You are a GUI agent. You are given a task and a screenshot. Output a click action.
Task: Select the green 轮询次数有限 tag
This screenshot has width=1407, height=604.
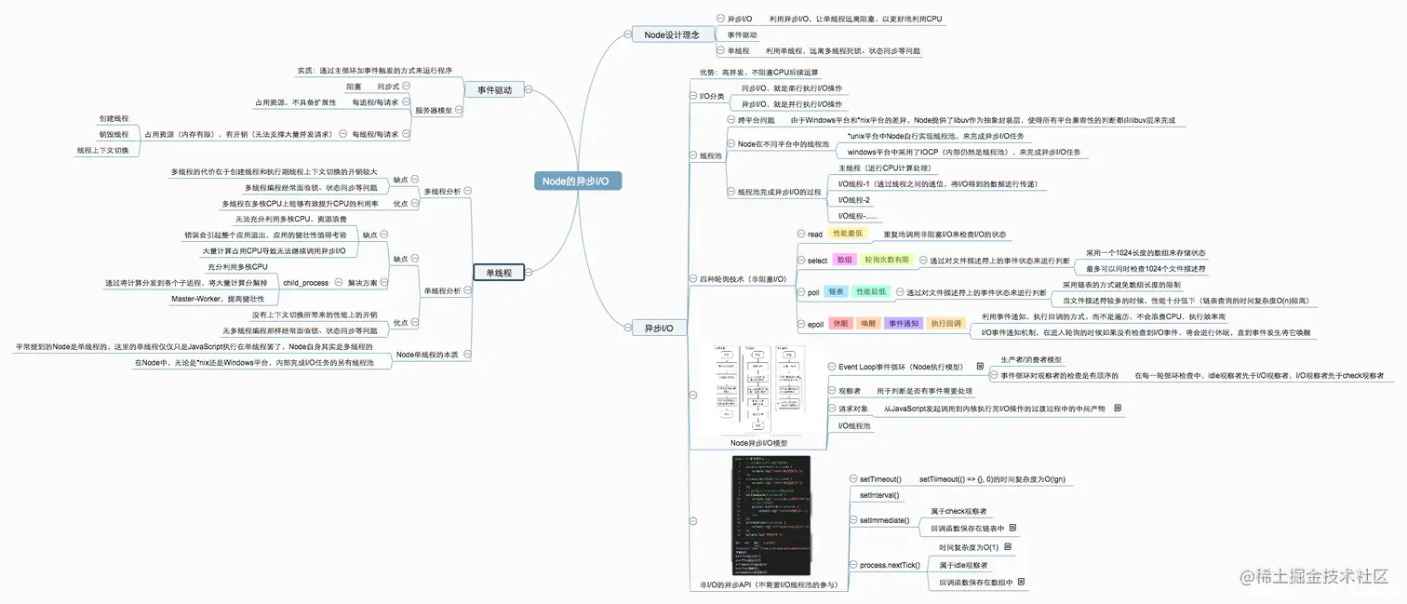(x=886, y=261)
